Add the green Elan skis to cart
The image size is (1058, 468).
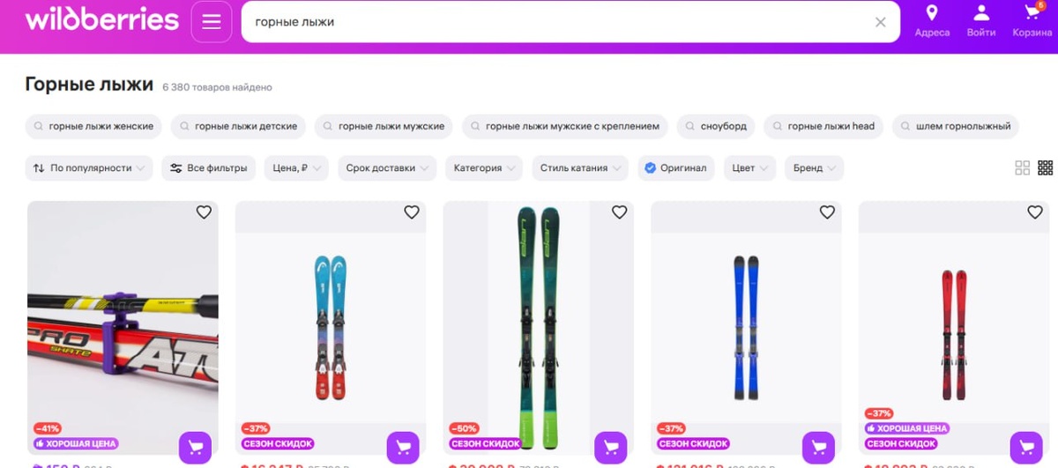(x=610, y=447)
